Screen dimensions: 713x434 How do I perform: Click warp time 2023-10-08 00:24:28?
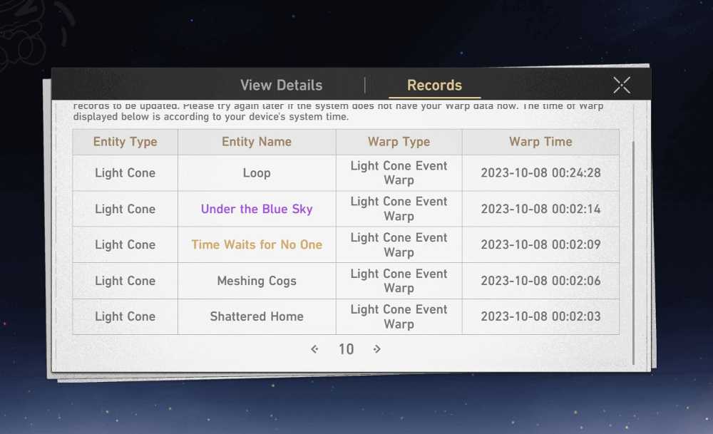540,173
